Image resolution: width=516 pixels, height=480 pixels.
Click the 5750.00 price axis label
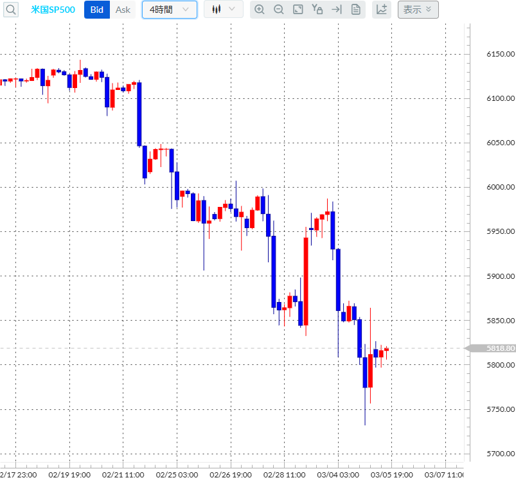501,409
